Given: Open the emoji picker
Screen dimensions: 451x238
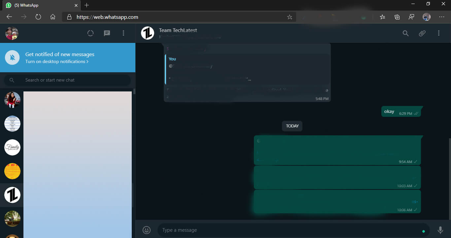Looking at the screenshot, I should tap(147, 230).
